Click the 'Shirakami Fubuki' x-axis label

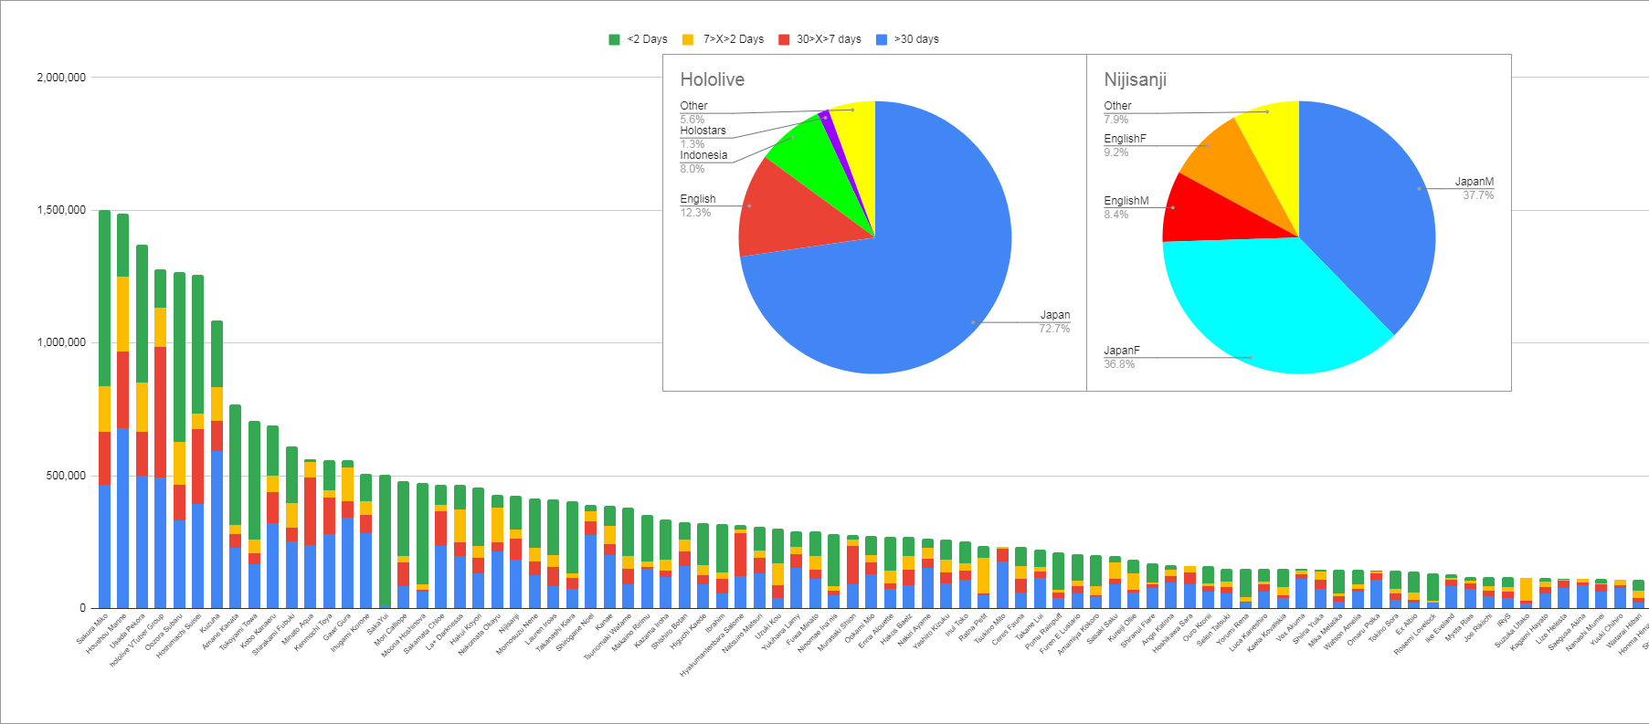(x=273, y=635)
